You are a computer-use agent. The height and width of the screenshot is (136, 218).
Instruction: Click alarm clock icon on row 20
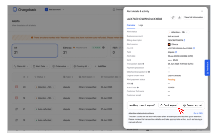[x=16, y=87]
